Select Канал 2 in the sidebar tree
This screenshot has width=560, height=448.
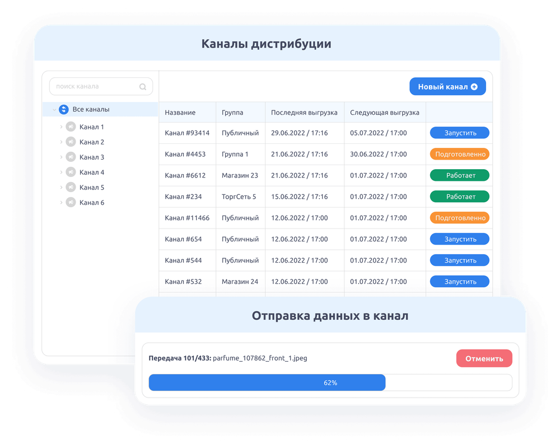[92, 142]
